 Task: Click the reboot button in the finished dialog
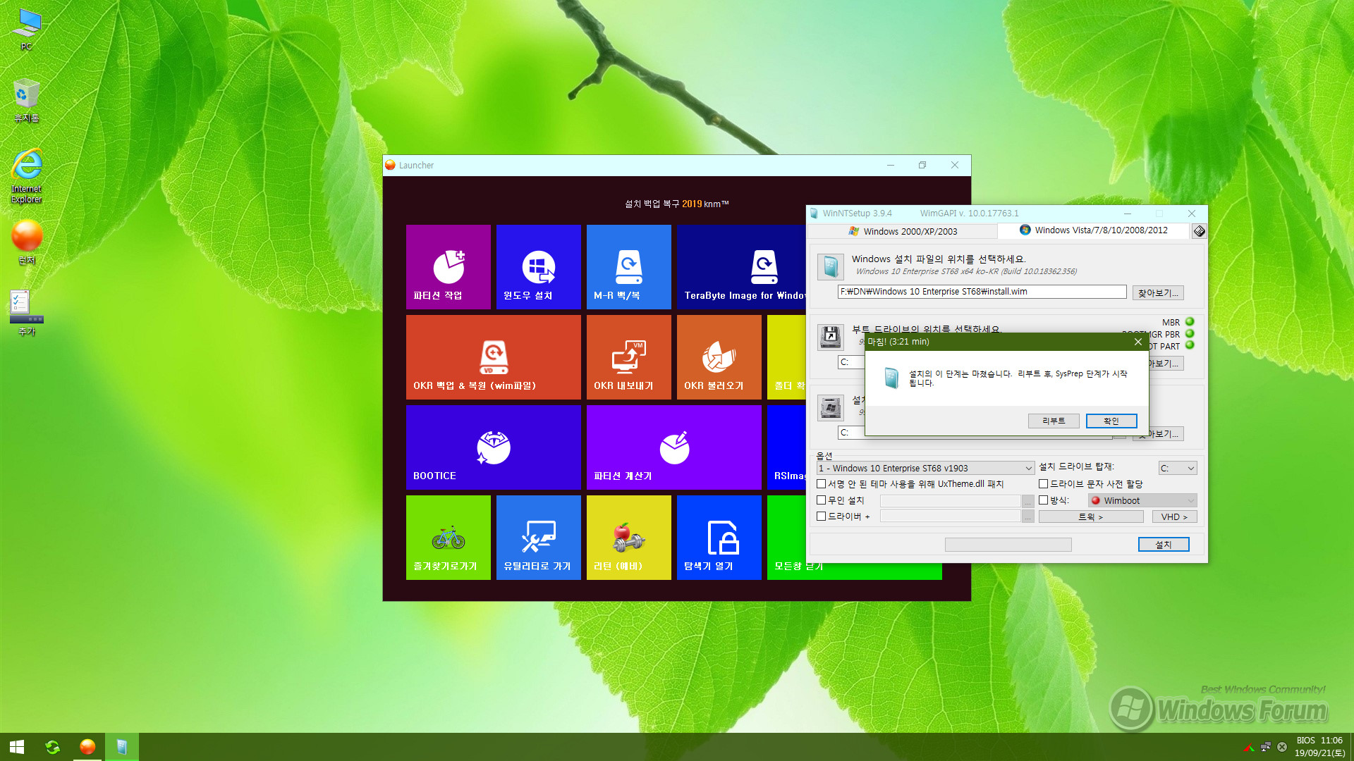point(1054,421)
